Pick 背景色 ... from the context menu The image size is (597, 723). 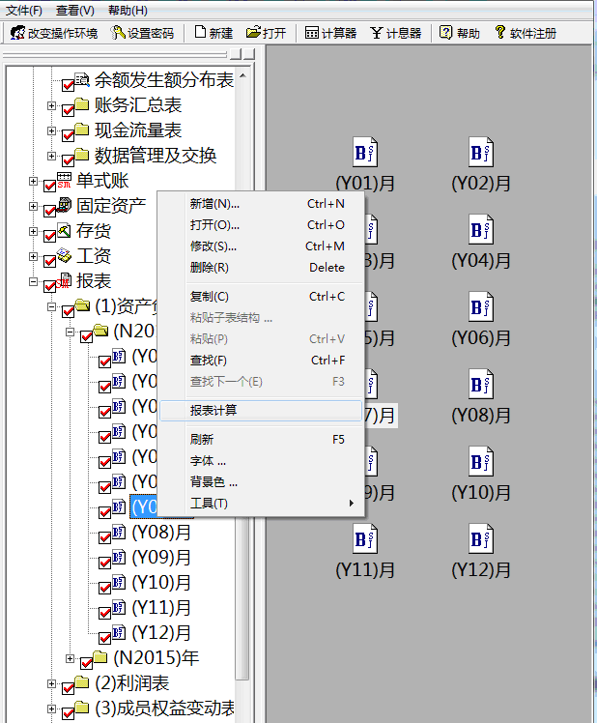[213, 481]
